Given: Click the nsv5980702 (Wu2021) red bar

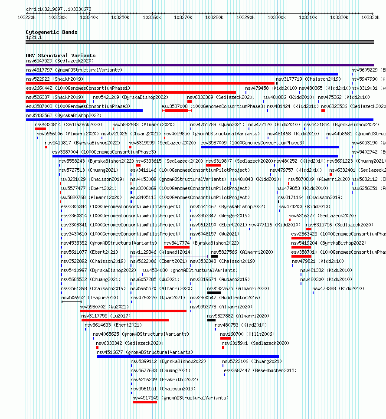Looking at the screenshot, I should coord(133,311).
